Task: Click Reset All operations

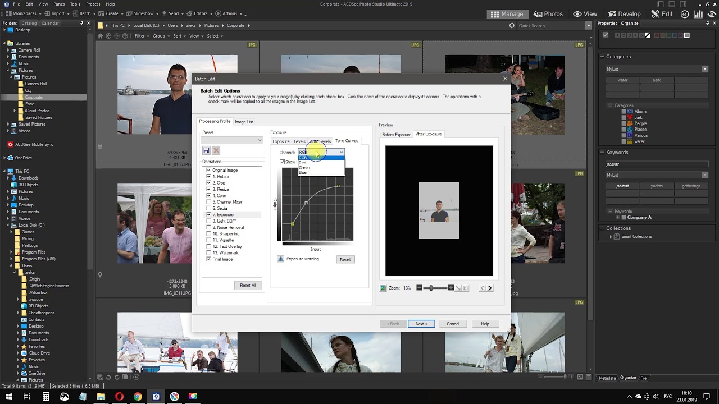Action: coord(248,285)
